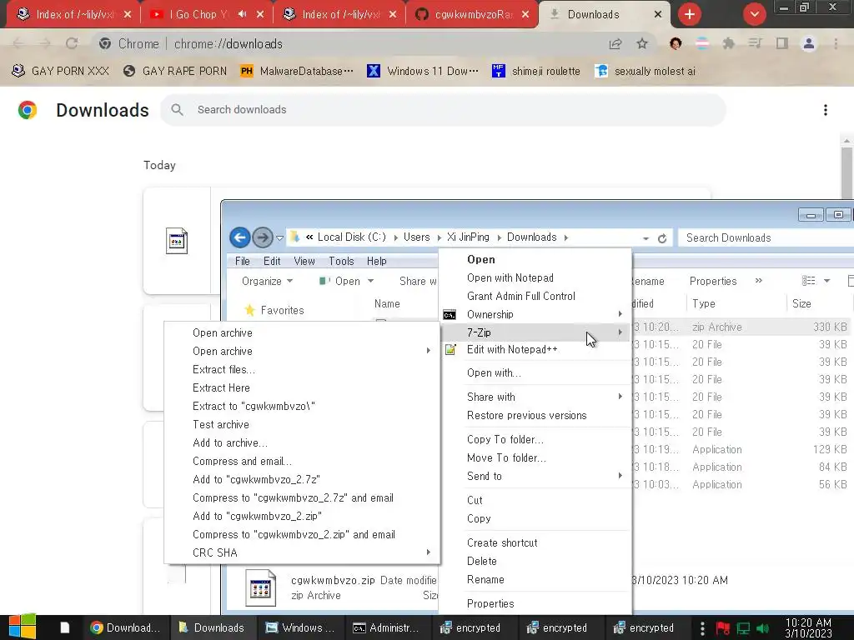Select Delete from the context menu
The width and height of the screenshot is (854, 640).
coord(535,561)
